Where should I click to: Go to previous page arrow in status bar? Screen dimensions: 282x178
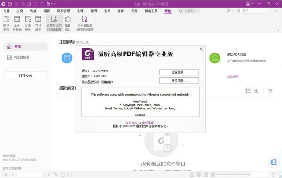(13, 175)
